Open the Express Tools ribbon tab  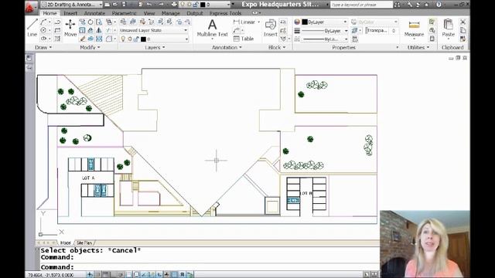tap(225, 13)
